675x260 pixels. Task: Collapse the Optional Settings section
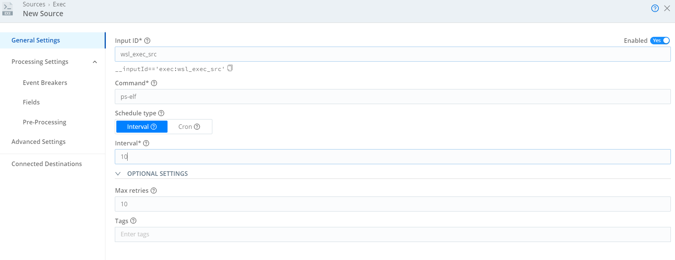coord(118,174)
